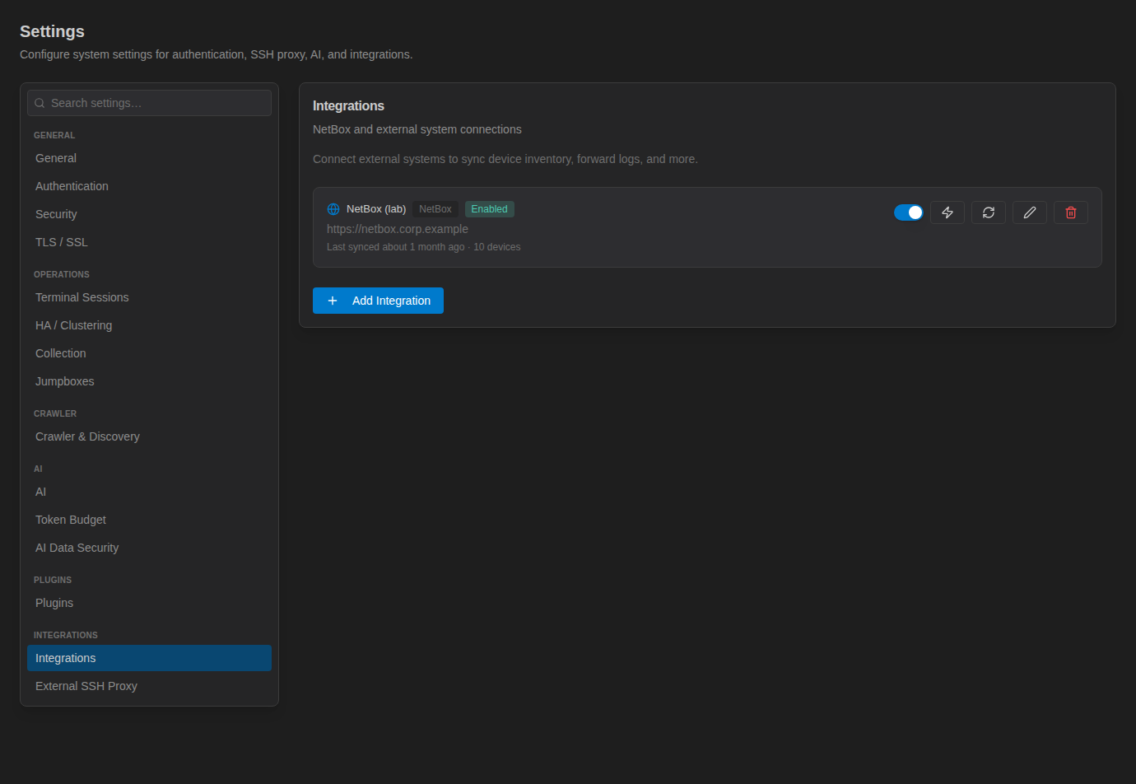Select HA / Clustering item
The width and height of the screenshot is (1136, 784).
149,325
